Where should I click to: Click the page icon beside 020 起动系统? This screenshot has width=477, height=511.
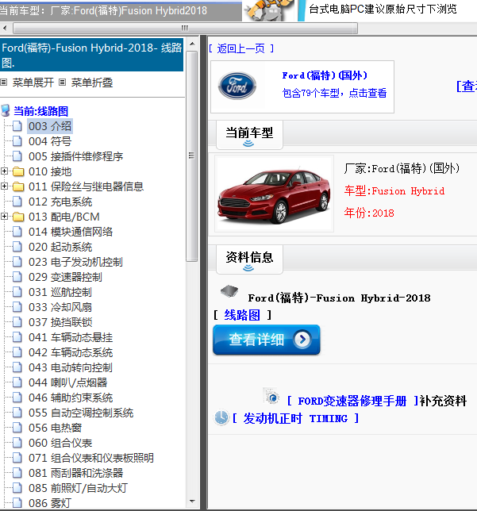coord(17,247)
